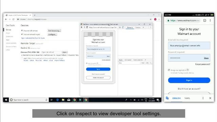This screenshot has width=217, height=122.
Task: Select Pages in the DevTools sidebar
Action: point(8,33)
